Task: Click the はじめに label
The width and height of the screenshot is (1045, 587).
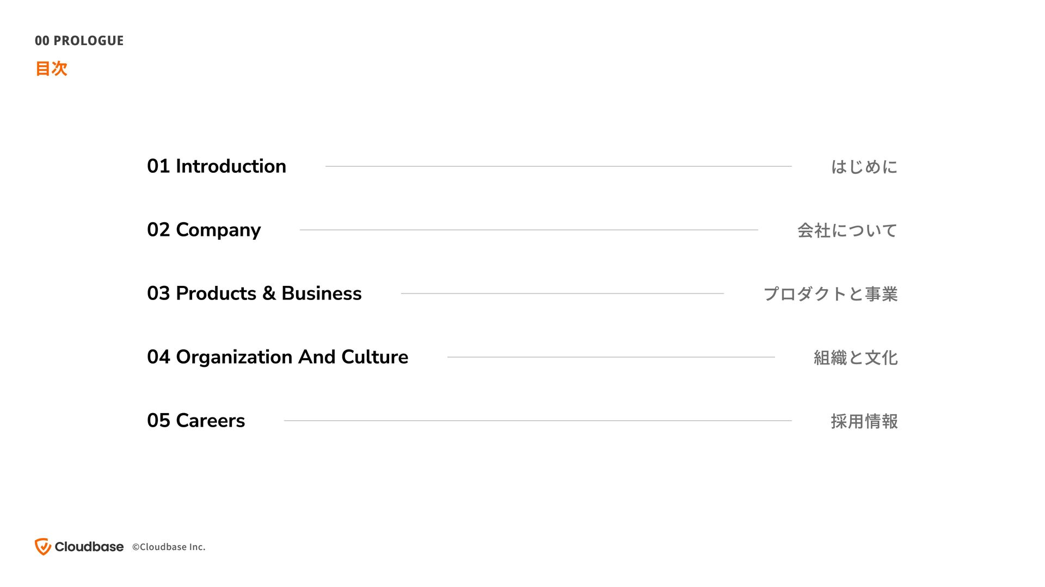Action: click(864, 167)
